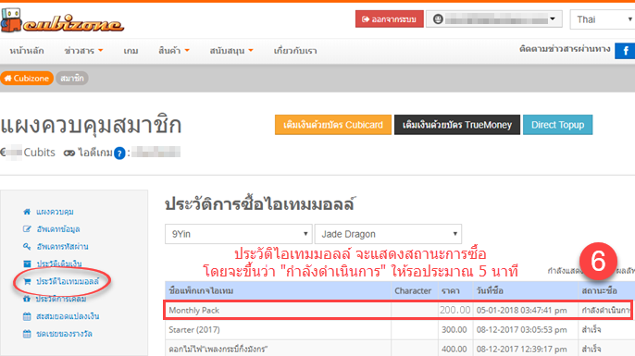Click price 400.00 in third row

click(454, 349)
